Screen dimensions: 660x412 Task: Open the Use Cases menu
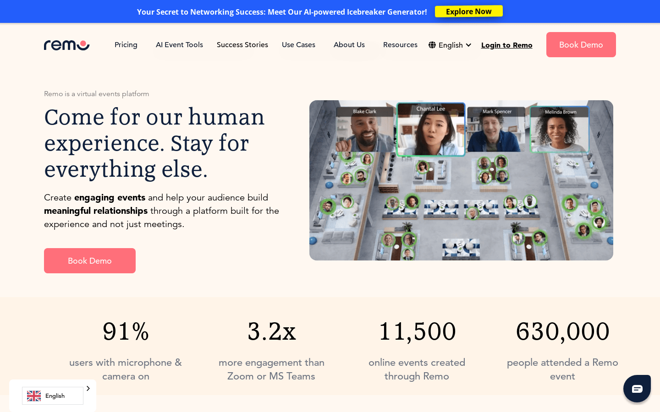pyautogui.click(x=298, y=45)
